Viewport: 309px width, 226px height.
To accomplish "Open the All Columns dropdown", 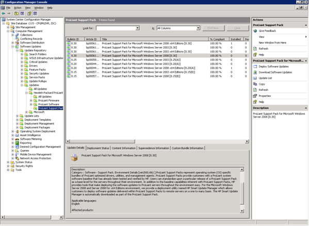I will click(x=198, y=28).
